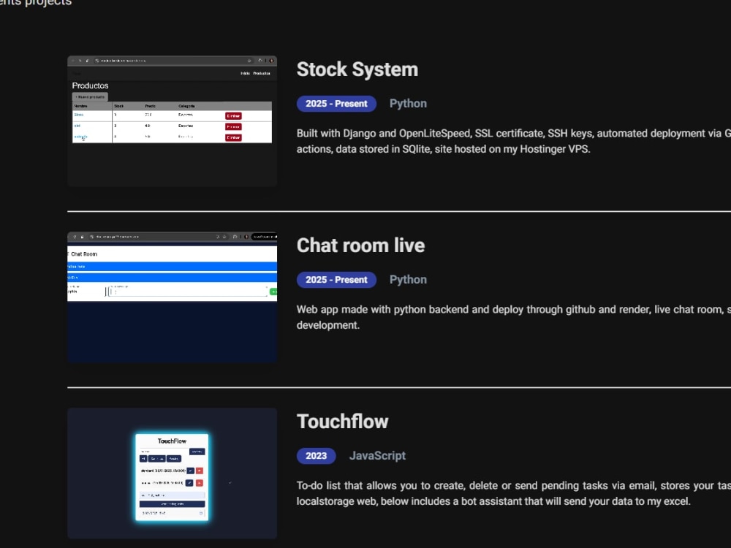Image resolution: width=731 pixels, height=548 pixels.
Task: Open the Stock System project thumbnail
Action: pos(172,121)
